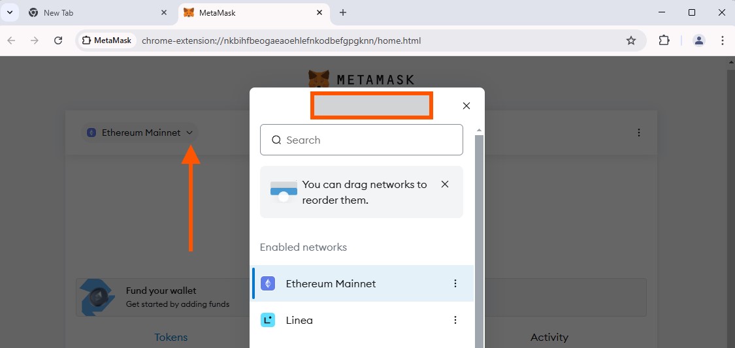This screenshot has height=348, width=735.
Task: Click the Ethereum Mainnet logo icon in list
Action: (268, 283)
